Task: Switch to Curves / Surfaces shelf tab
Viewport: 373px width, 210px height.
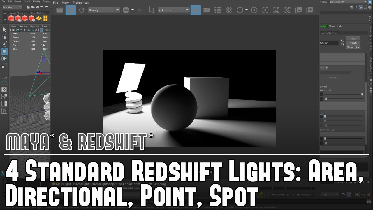Action: click(18, 13)
